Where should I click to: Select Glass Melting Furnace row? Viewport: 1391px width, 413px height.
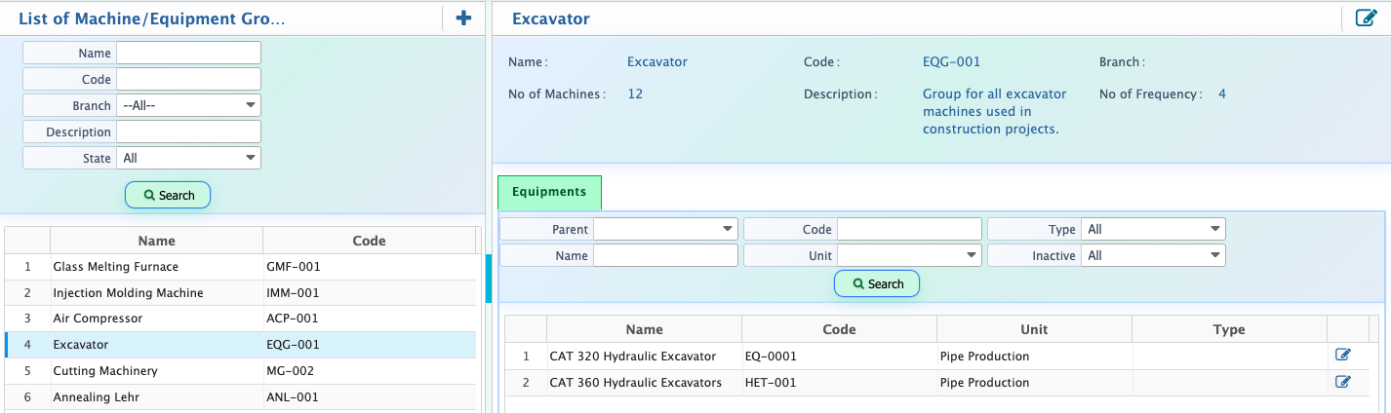[241, 266]
